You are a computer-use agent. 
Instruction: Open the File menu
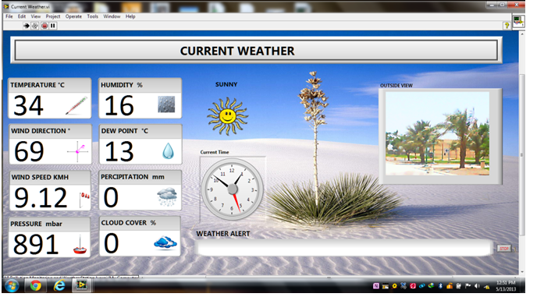tap(9, 16)
